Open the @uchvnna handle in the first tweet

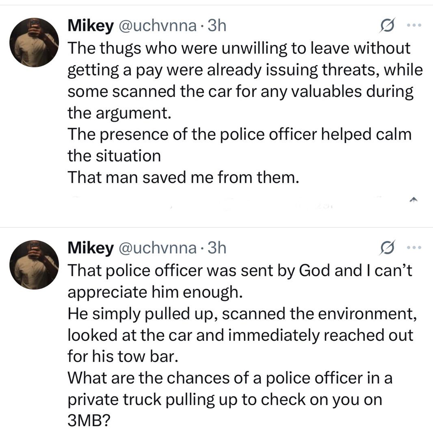(158, 26)
